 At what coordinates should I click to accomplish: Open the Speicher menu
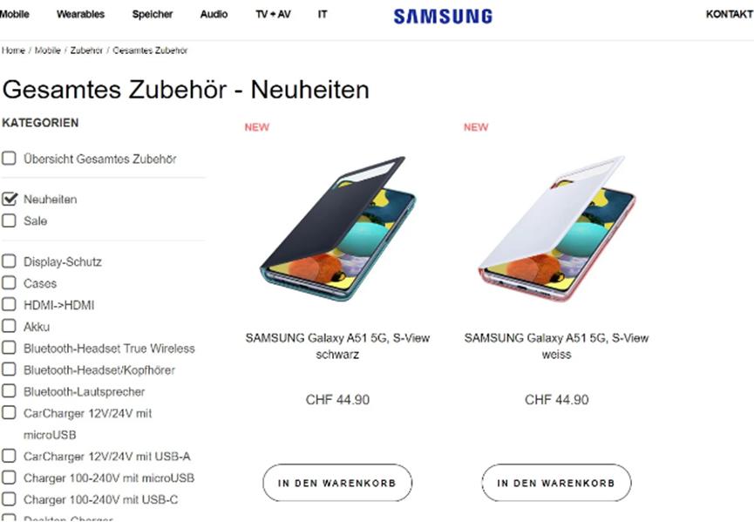coord(153,14)
